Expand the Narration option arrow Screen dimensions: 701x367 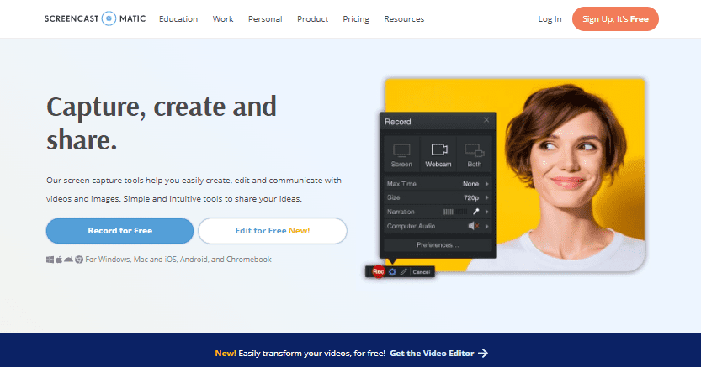(487, 212)
